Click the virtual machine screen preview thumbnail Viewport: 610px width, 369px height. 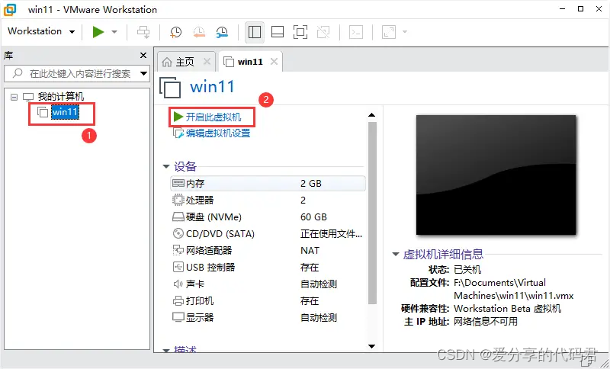coord(496,175)
